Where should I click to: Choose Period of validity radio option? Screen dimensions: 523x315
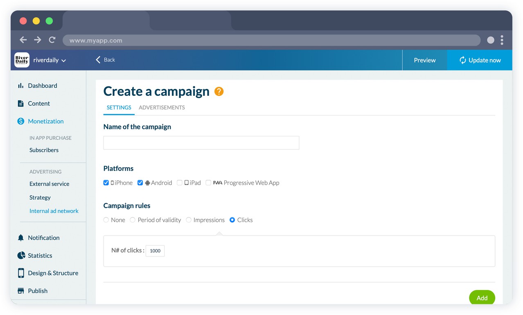(x=133, y=220)
